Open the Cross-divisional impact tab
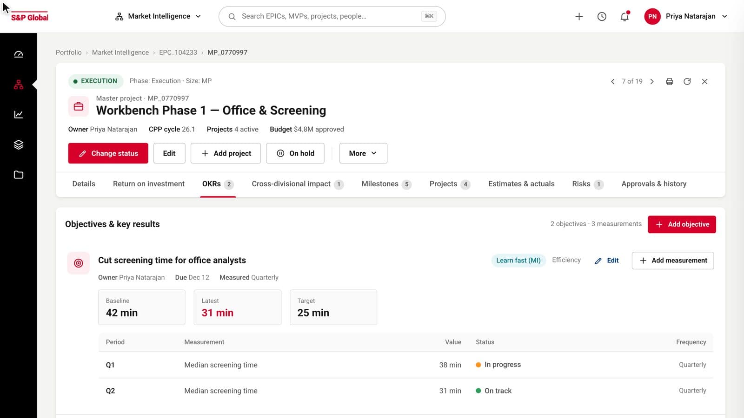The image size is (744, 418). (298, 184)
